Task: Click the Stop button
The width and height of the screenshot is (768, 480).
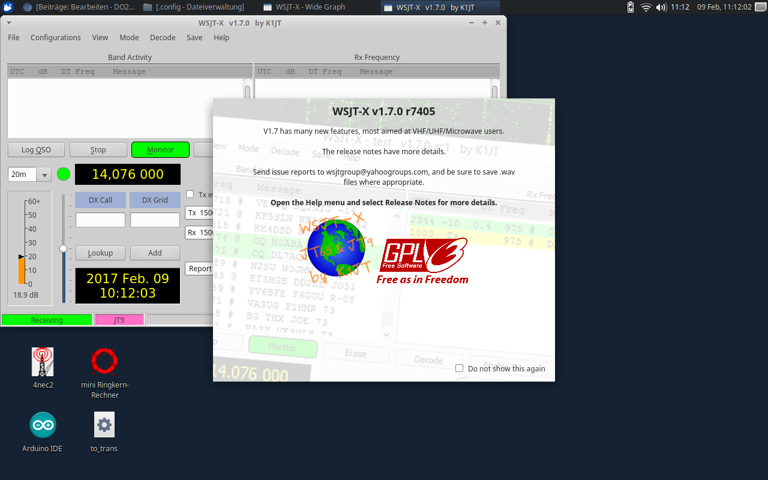Action: pos(98,150)
